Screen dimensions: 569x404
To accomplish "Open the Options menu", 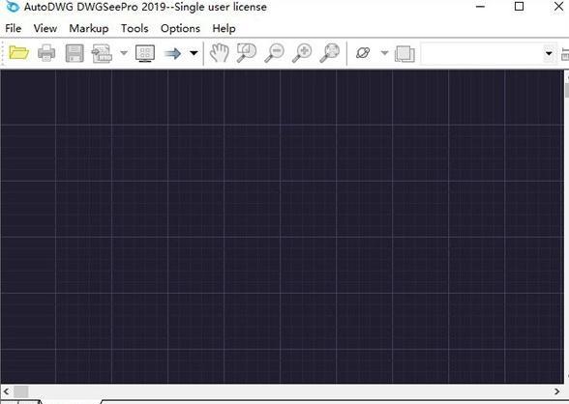I will click(180, 28).
